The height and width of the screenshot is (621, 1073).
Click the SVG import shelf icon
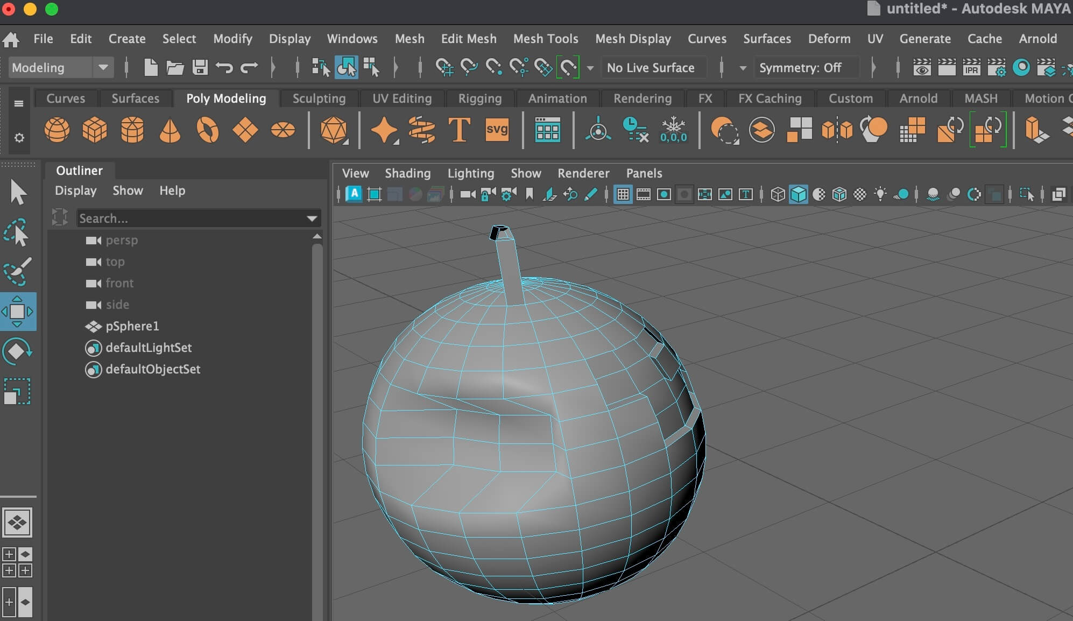tap(496, 130)
